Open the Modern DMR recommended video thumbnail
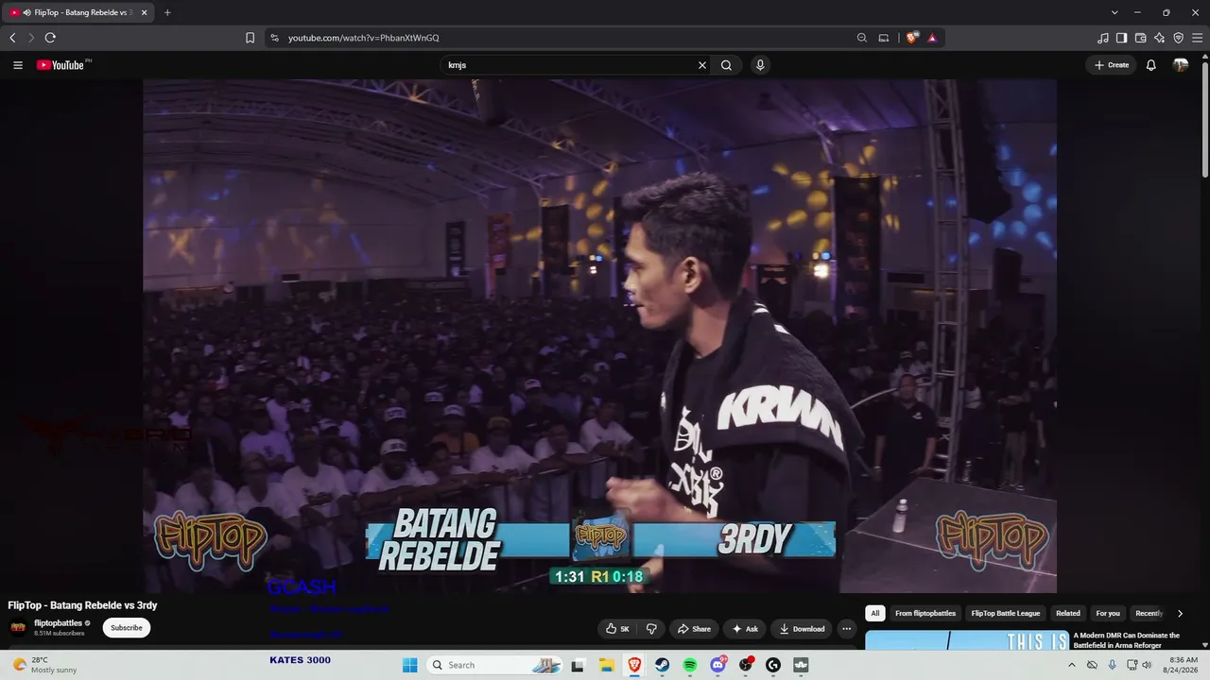Viewport: 1210px width, 680px height. click(967, 640)
